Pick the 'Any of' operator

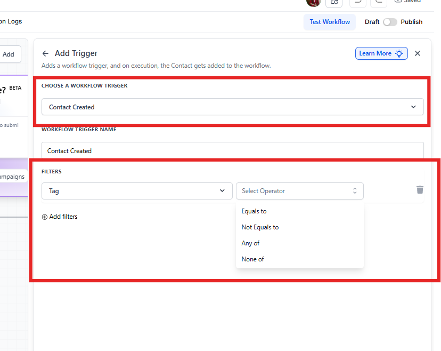pos(299,243)
